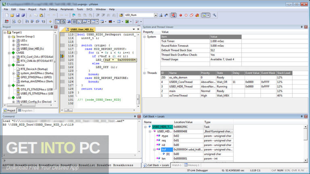Click the Project tree horizontal scrollbar thumb

(21, 105)
